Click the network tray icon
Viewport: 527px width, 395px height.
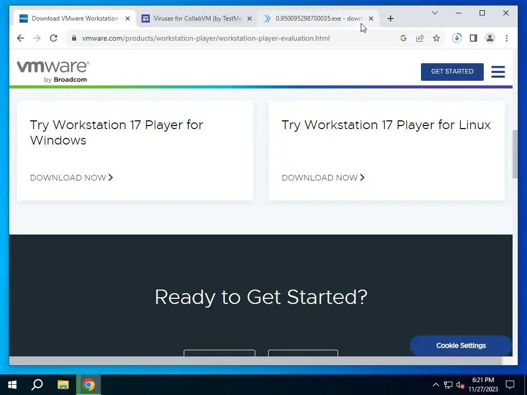[x=448, y=385]
